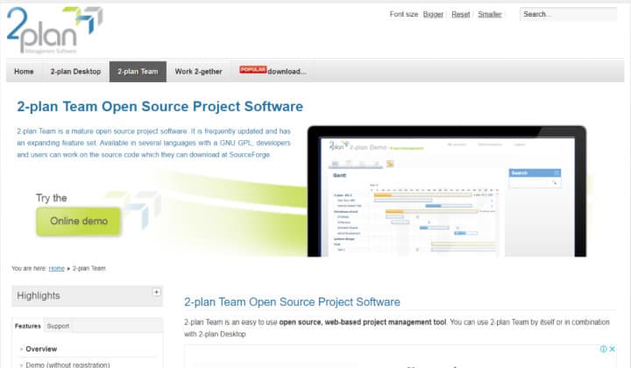This screenshot has height=368, width=631.
Task: Open the 2-plan Desktop menu item
Action: pyautogui.click(x=75, y=72)
